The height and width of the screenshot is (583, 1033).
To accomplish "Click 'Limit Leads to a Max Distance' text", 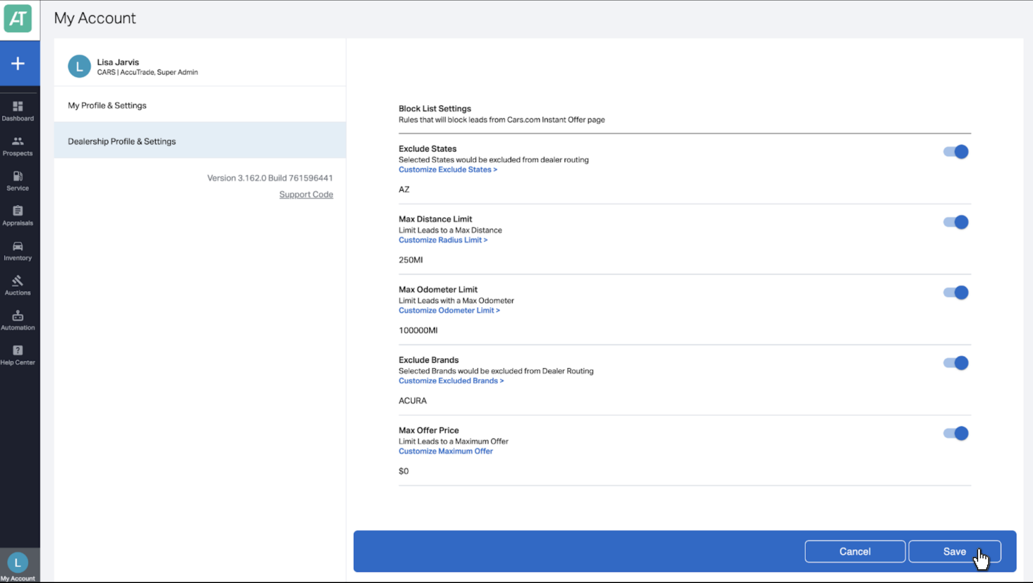I will [x=450, y=230].
